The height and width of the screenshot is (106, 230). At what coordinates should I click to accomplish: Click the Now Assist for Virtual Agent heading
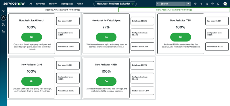click(x=106, y=21)
